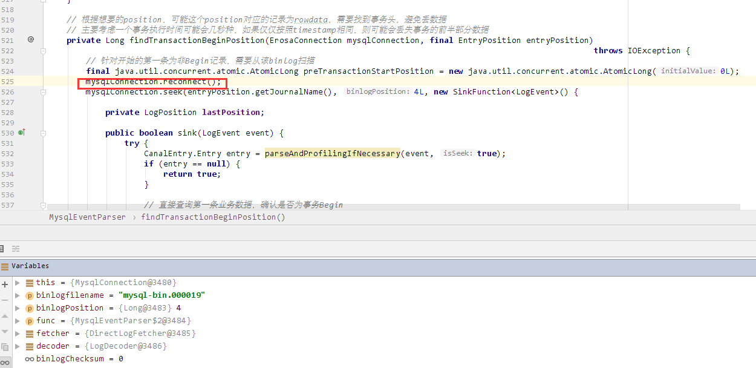Screen dimensions: 756x368
Task: Expand the fetcher variable node
Action: [18, 333]
